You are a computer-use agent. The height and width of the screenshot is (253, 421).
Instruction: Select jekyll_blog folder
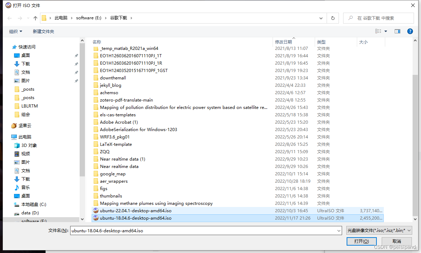click(111, 85)
